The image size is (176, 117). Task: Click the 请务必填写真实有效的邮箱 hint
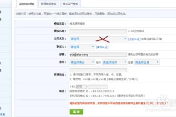pyautogui.click(x=143, y=54)
